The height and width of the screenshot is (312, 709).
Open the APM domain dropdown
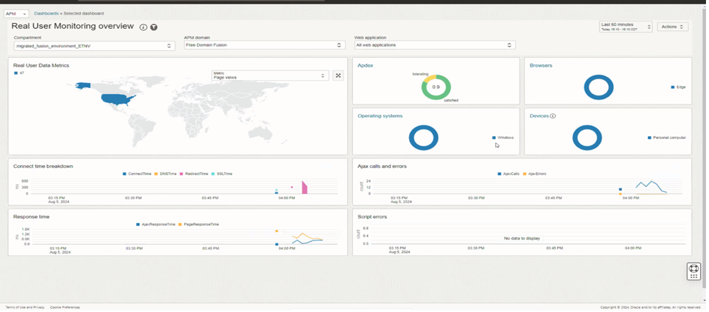[x=264, y=45]
